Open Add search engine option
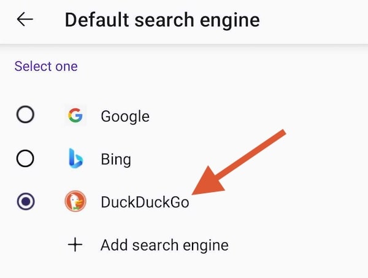 coord(148,245)
